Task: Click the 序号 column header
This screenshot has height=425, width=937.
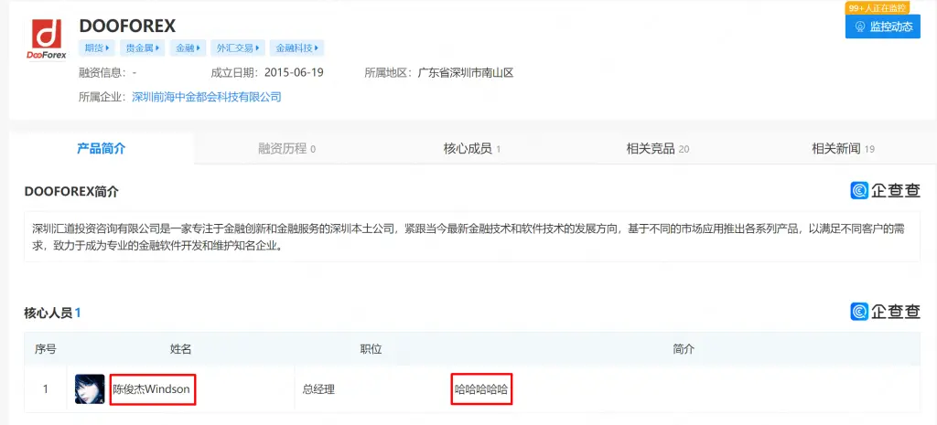Action: click(x=46, y=349)
